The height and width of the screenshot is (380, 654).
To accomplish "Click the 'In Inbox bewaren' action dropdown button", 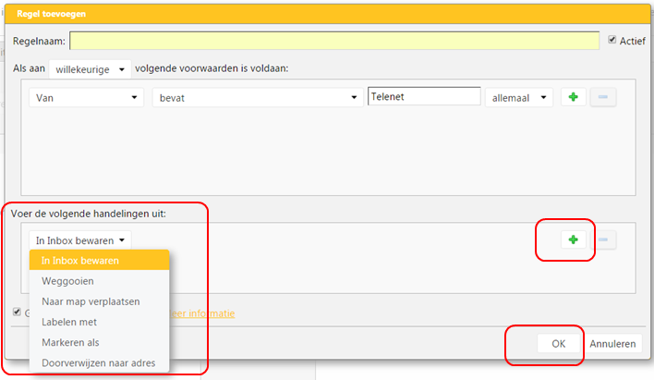I will click(x=79, y=239).
